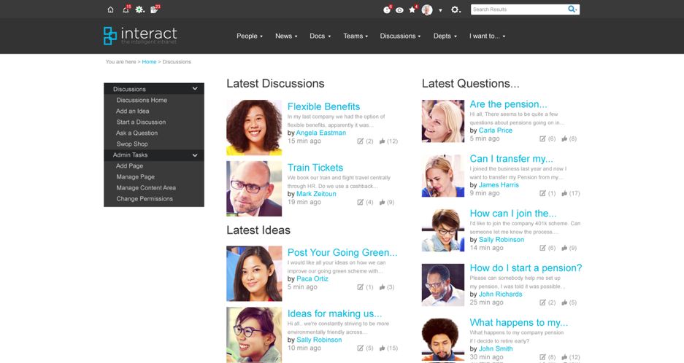The image size is (684, 363).
Task: Open the People menu
Action: pyautogui.click(x=249, y=36)
